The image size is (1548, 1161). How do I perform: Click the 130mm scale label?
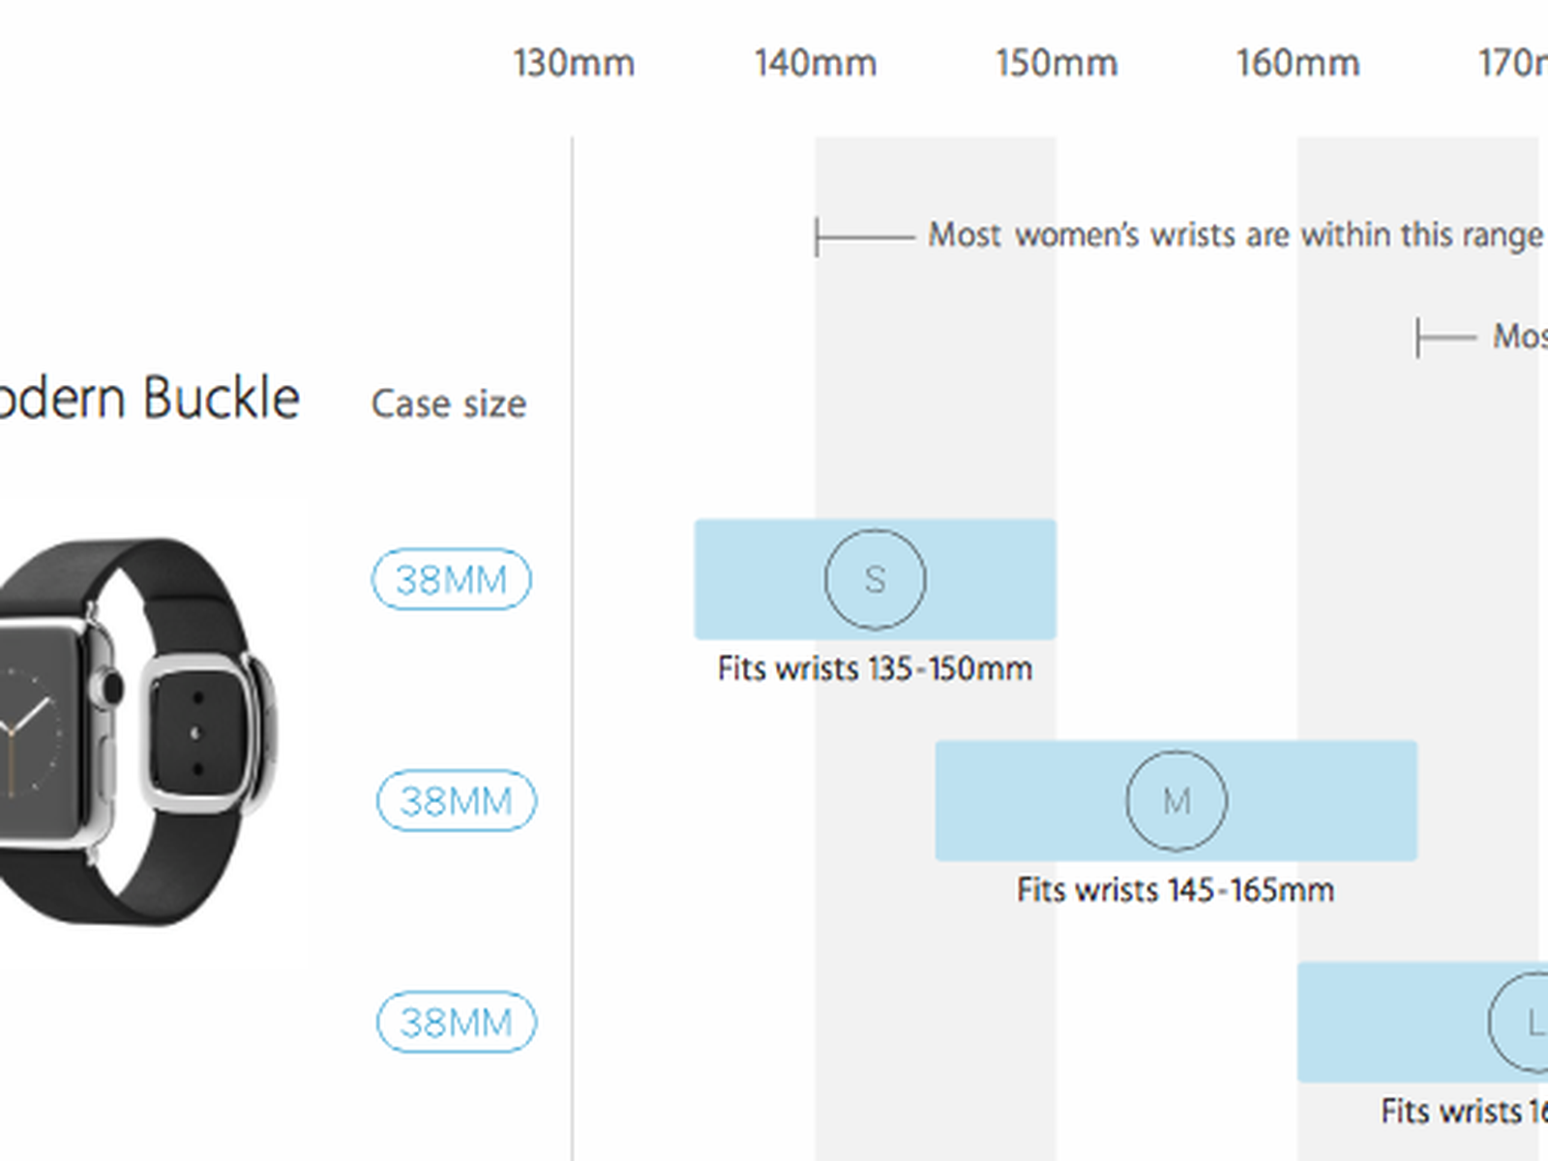click(x=574, y=64)
